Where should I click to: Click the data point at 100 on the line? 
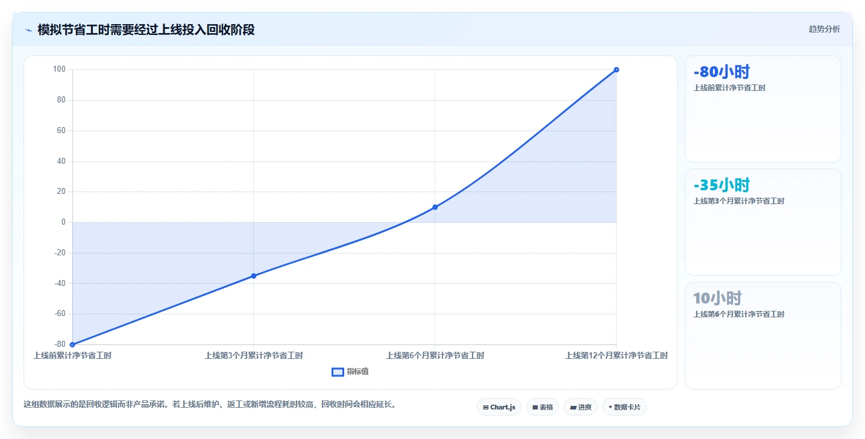[x=616, y=70]
